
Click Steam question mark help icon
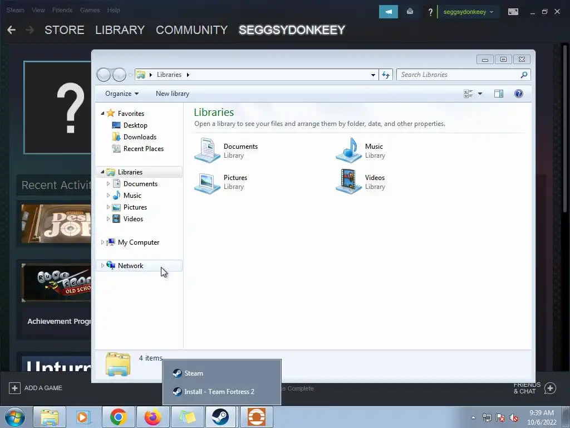tap(430, 12)
